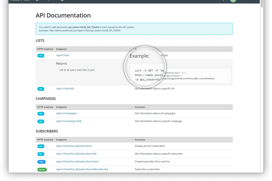
Task: Click the GET badge for /api/v1/campaigns/{id}
Action: click(x=41, y=121)
